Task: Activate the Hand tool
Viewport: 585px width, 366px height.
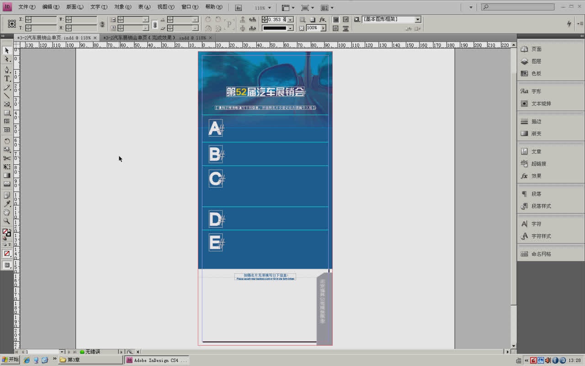Action: pyautogui.click(x=7, y=212)
